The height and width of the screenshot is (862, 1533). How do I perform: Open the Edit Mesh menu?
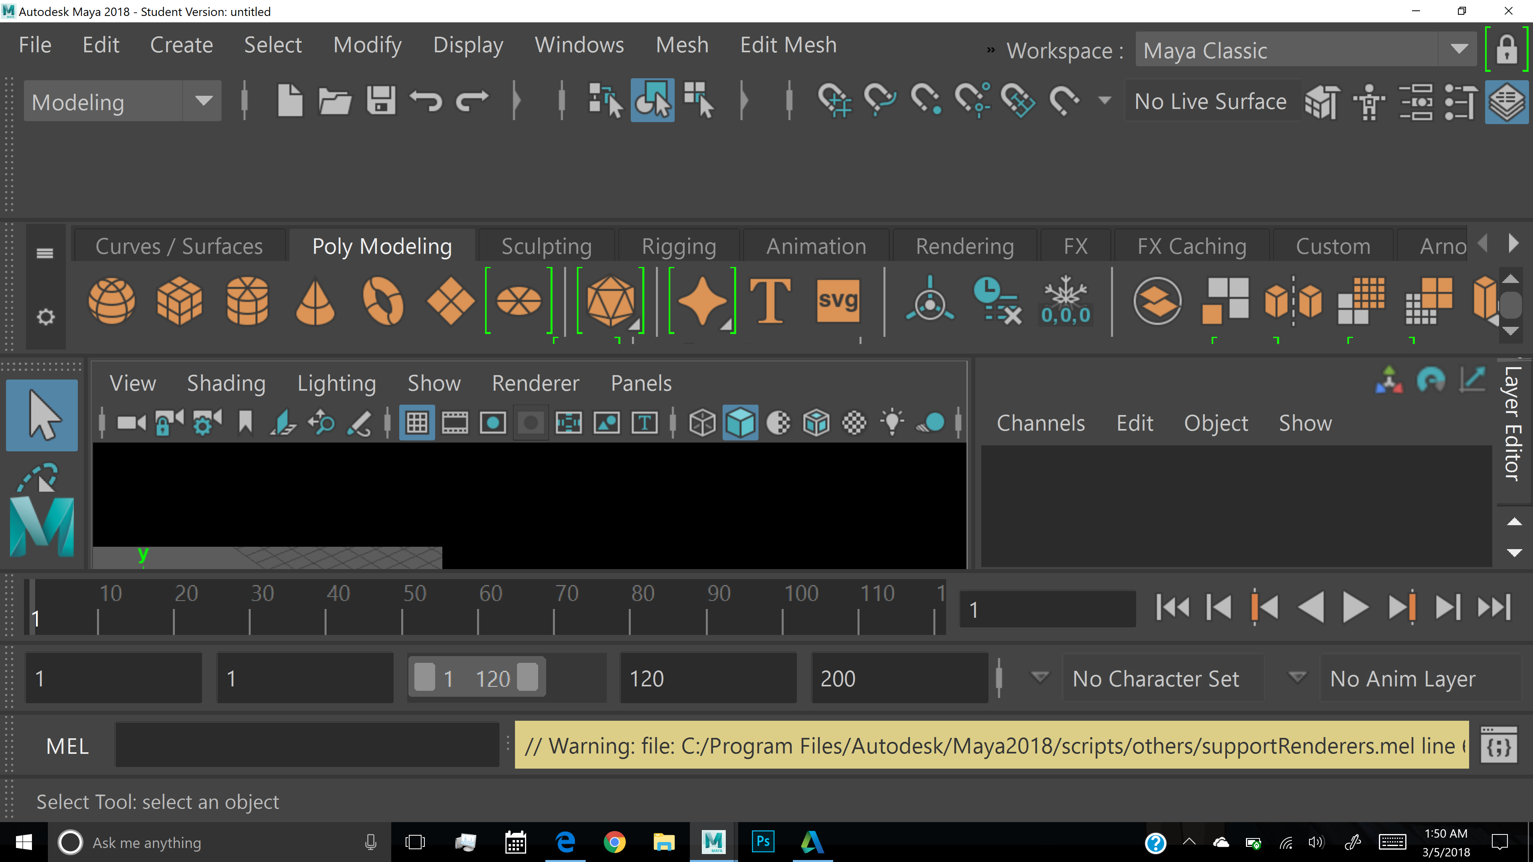788,44
